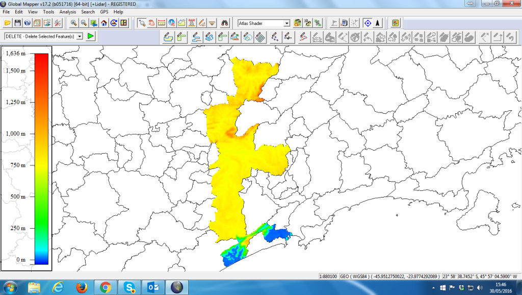Click the Zoom Out magnifier icon
Screen dimensions: 522x295
84,23
